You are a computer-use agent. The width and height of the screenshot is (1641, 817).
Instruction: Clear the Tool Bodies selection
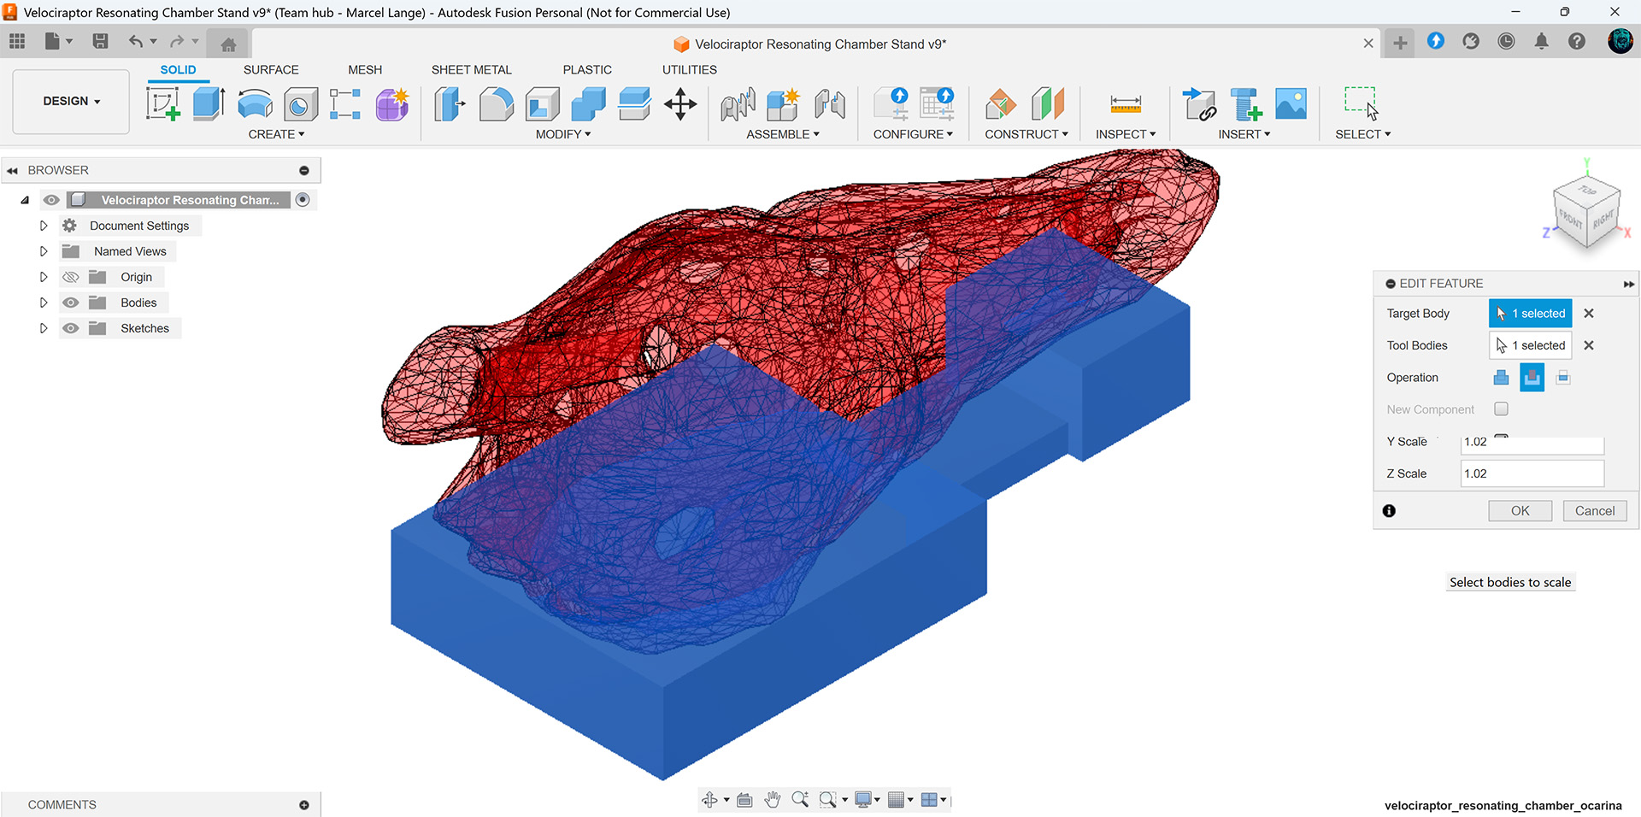(x=1589, y=345)
